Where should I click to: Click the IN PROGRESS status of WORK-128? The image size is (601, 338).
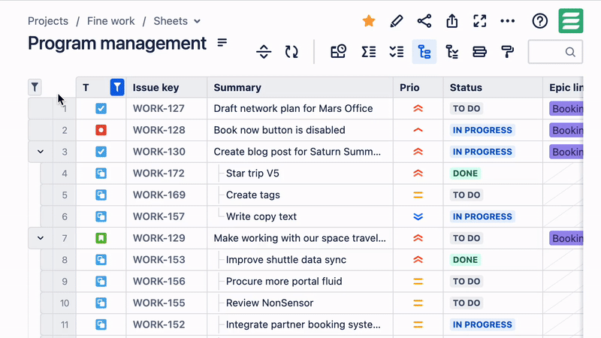click(482, 130)
